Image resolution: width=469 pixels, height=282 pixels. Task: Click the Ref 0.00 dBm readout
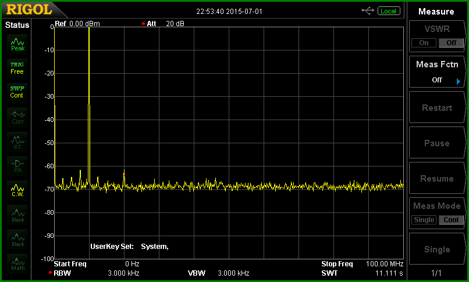coord(77,24)
